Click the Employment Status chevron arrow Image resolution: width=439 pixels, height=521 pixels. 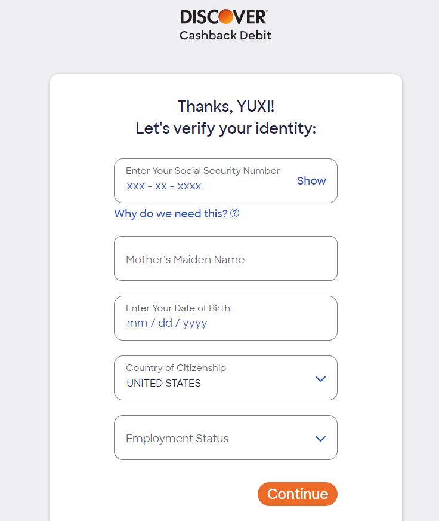pos(320,439)
